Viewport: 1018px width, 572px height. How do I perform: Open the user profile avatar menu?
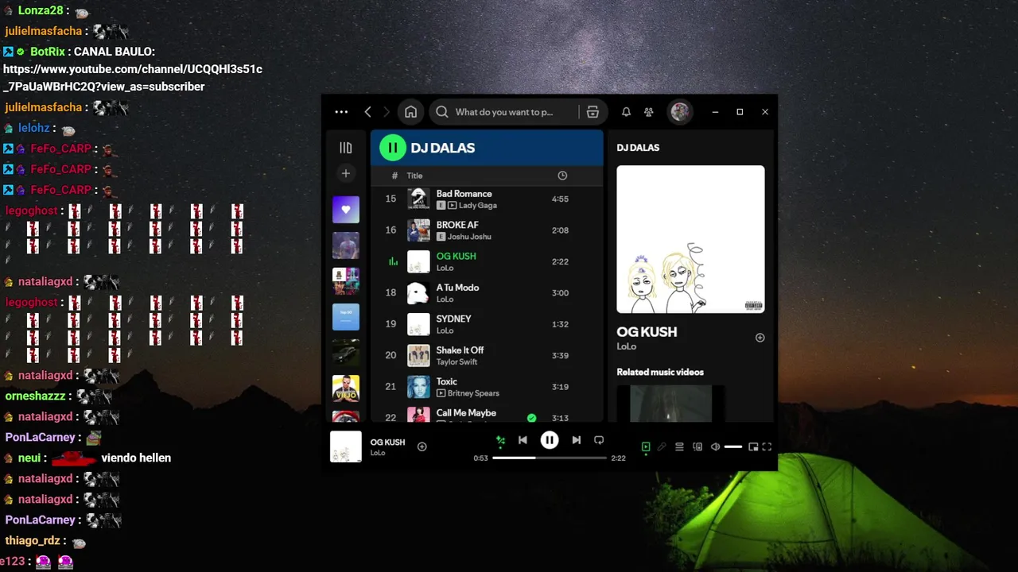tap(679, 112)
